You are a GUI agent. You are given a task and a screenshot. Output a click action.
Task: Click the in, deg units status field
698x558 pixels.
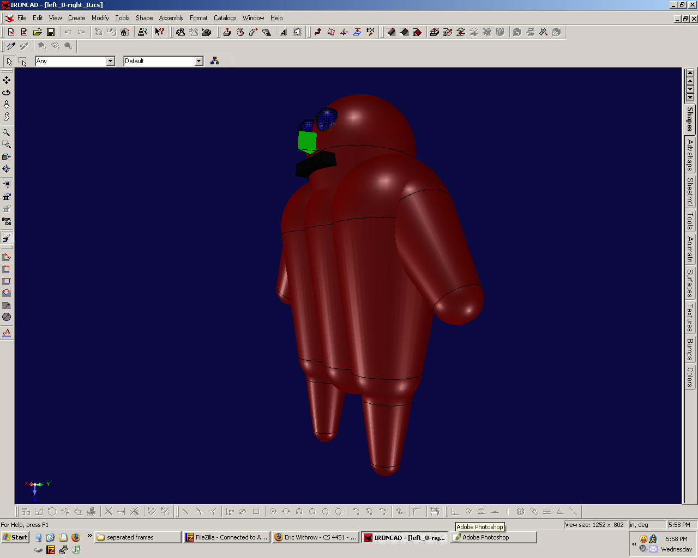(x=647, y=525)
